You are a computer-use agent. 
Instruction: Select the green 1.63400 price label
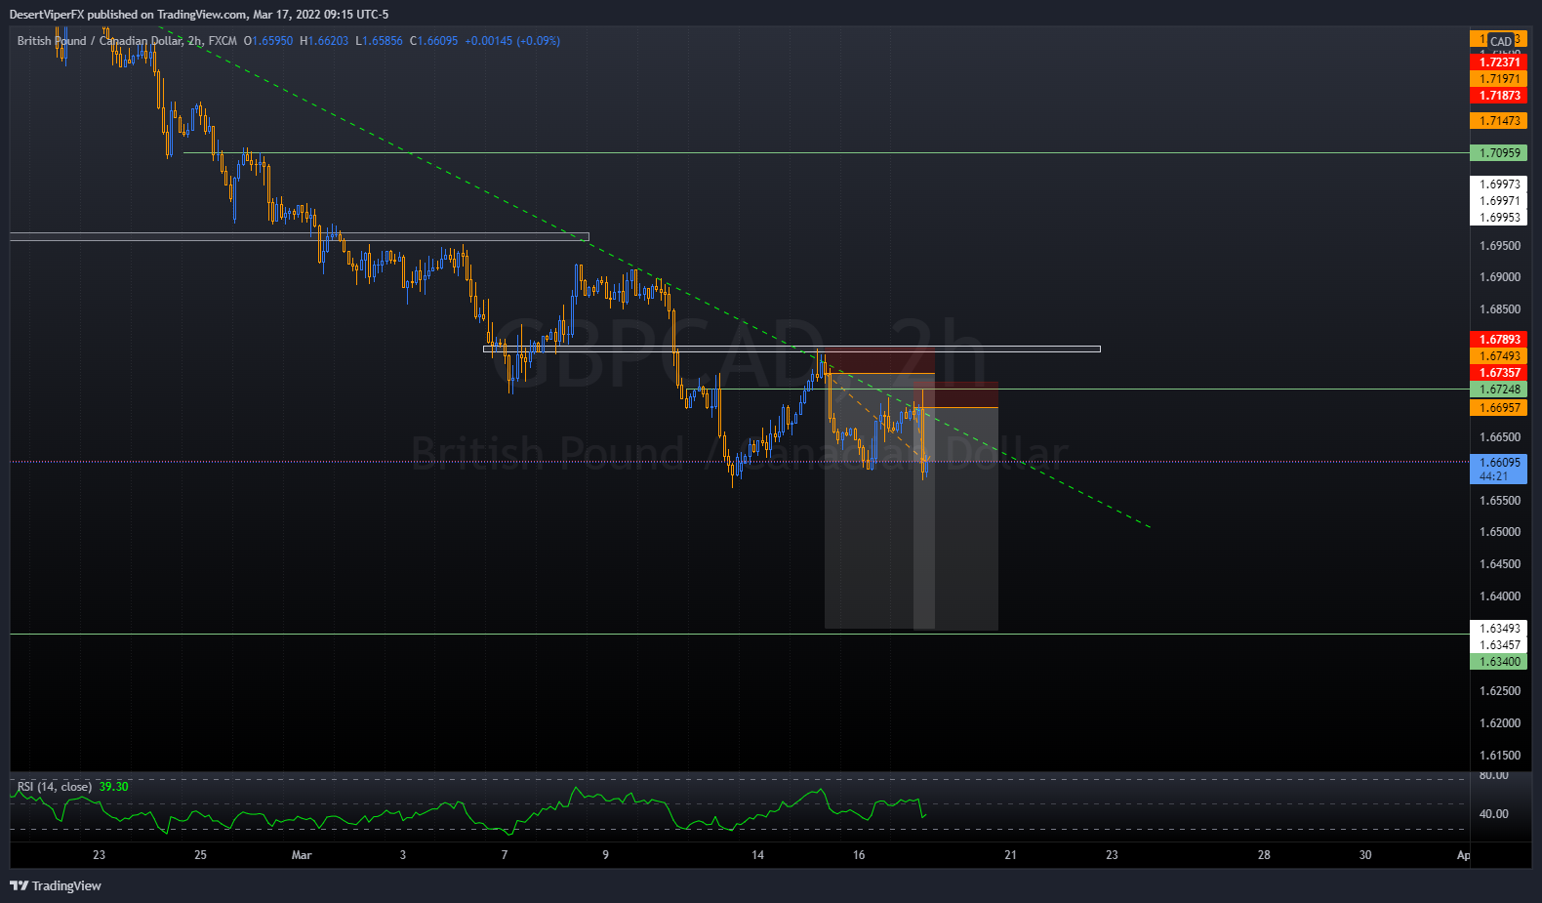pos(1498,662)
